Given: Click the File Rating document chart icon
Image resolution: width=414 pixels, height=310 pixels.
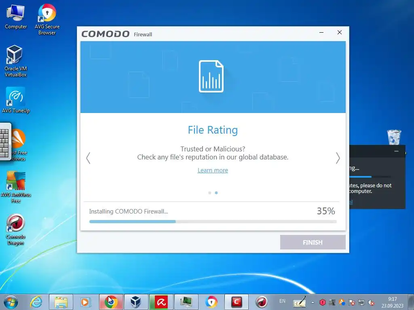Looking at the screenshot, I should 211,76.
